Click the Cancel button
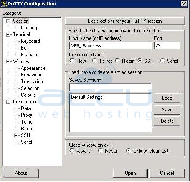Screen dimensions: 190x182 pos(167,173)
